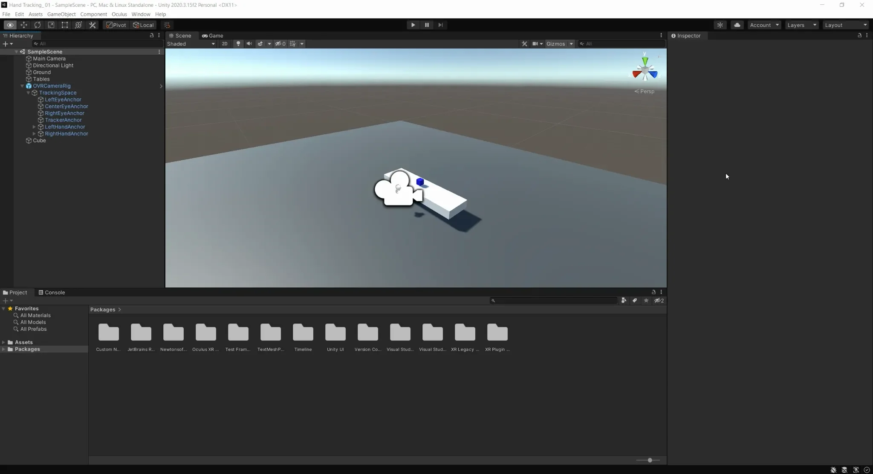The height and width of the screenshot is (474, 873).
Task: Toggle Local handle rotation mode
Action: click(143, 25)
